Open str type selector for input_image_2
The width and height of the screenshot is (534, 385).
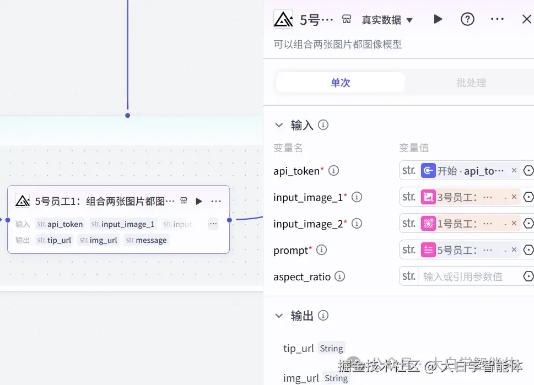(409, 223)
